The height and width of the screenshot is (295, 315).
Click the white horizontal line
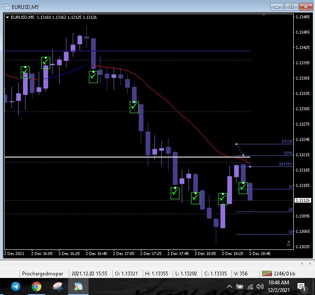[127, 157]
